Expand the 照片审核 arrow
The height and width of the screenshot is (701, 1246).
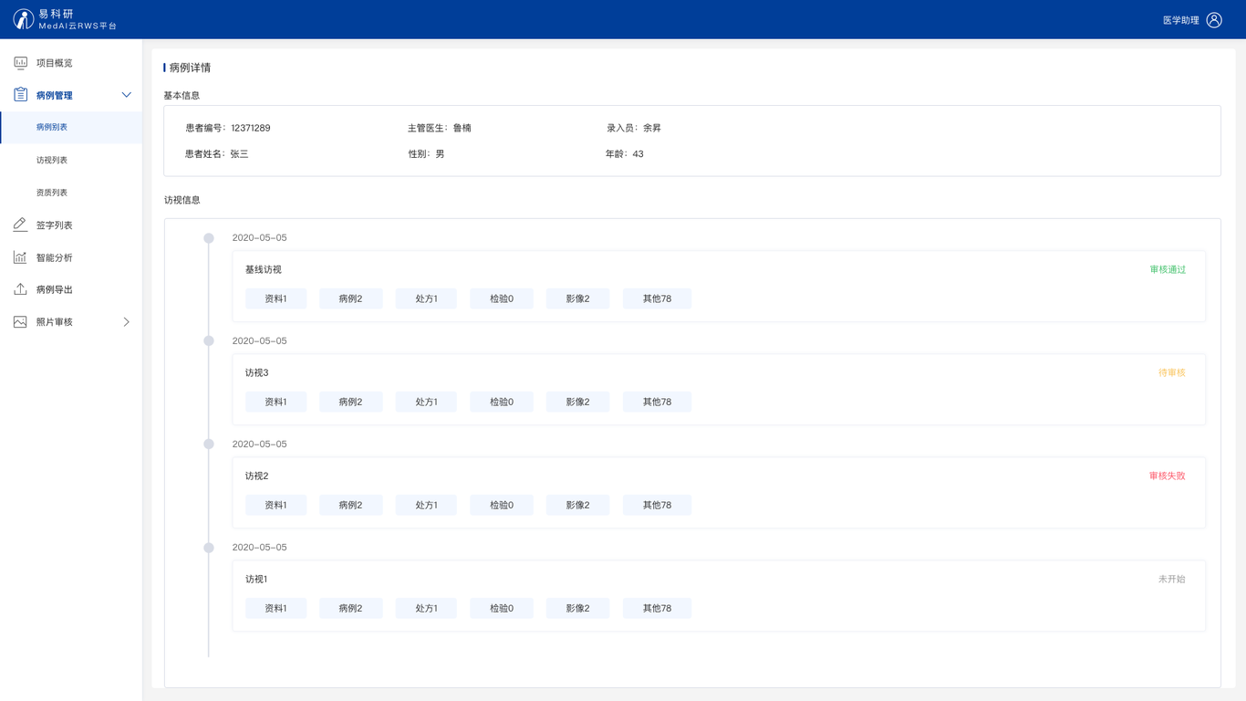click(127, 322)
